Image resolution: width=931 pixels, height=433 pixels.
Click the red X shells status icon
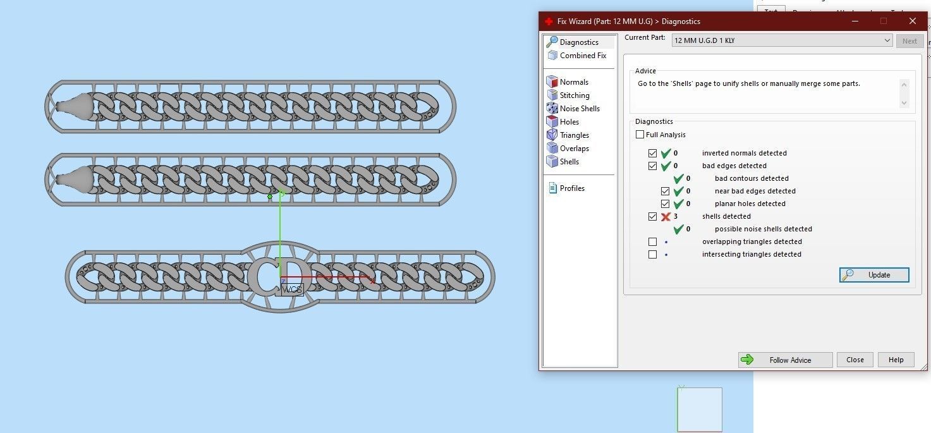(x=666, y=216)
